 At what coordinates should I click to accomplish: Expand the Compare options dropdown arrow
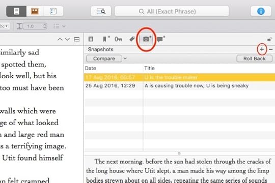pyautogui.click(x=125, y=58)
